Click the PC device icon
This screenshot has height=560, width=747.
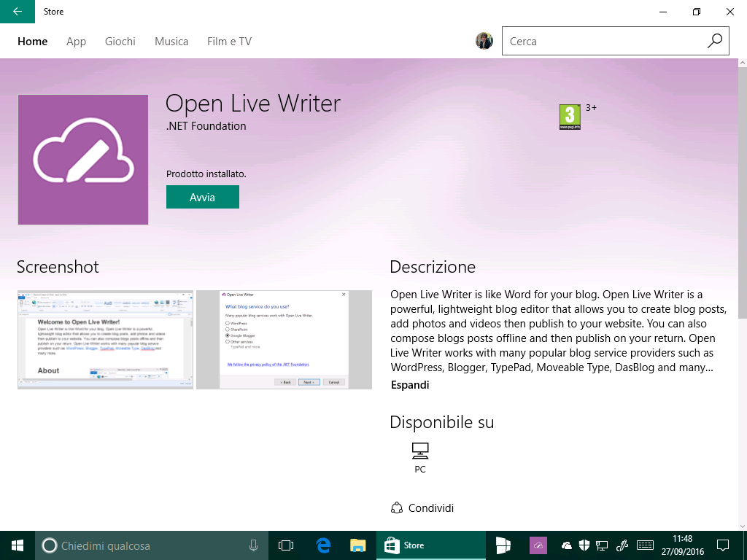[x=419, y=451]
